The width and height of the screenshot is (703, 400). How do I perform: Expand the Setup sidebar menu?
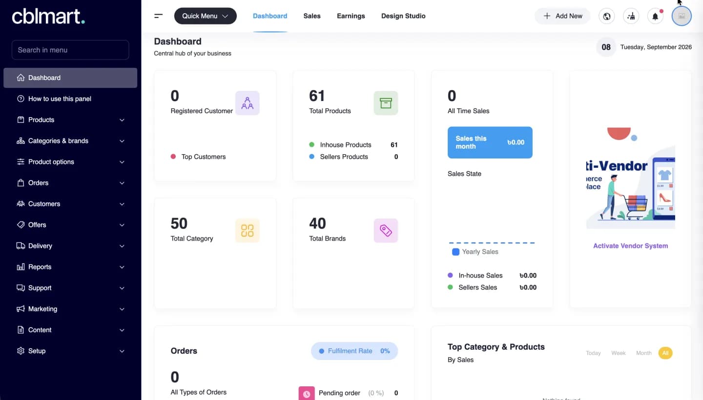(x=70, y=351)
